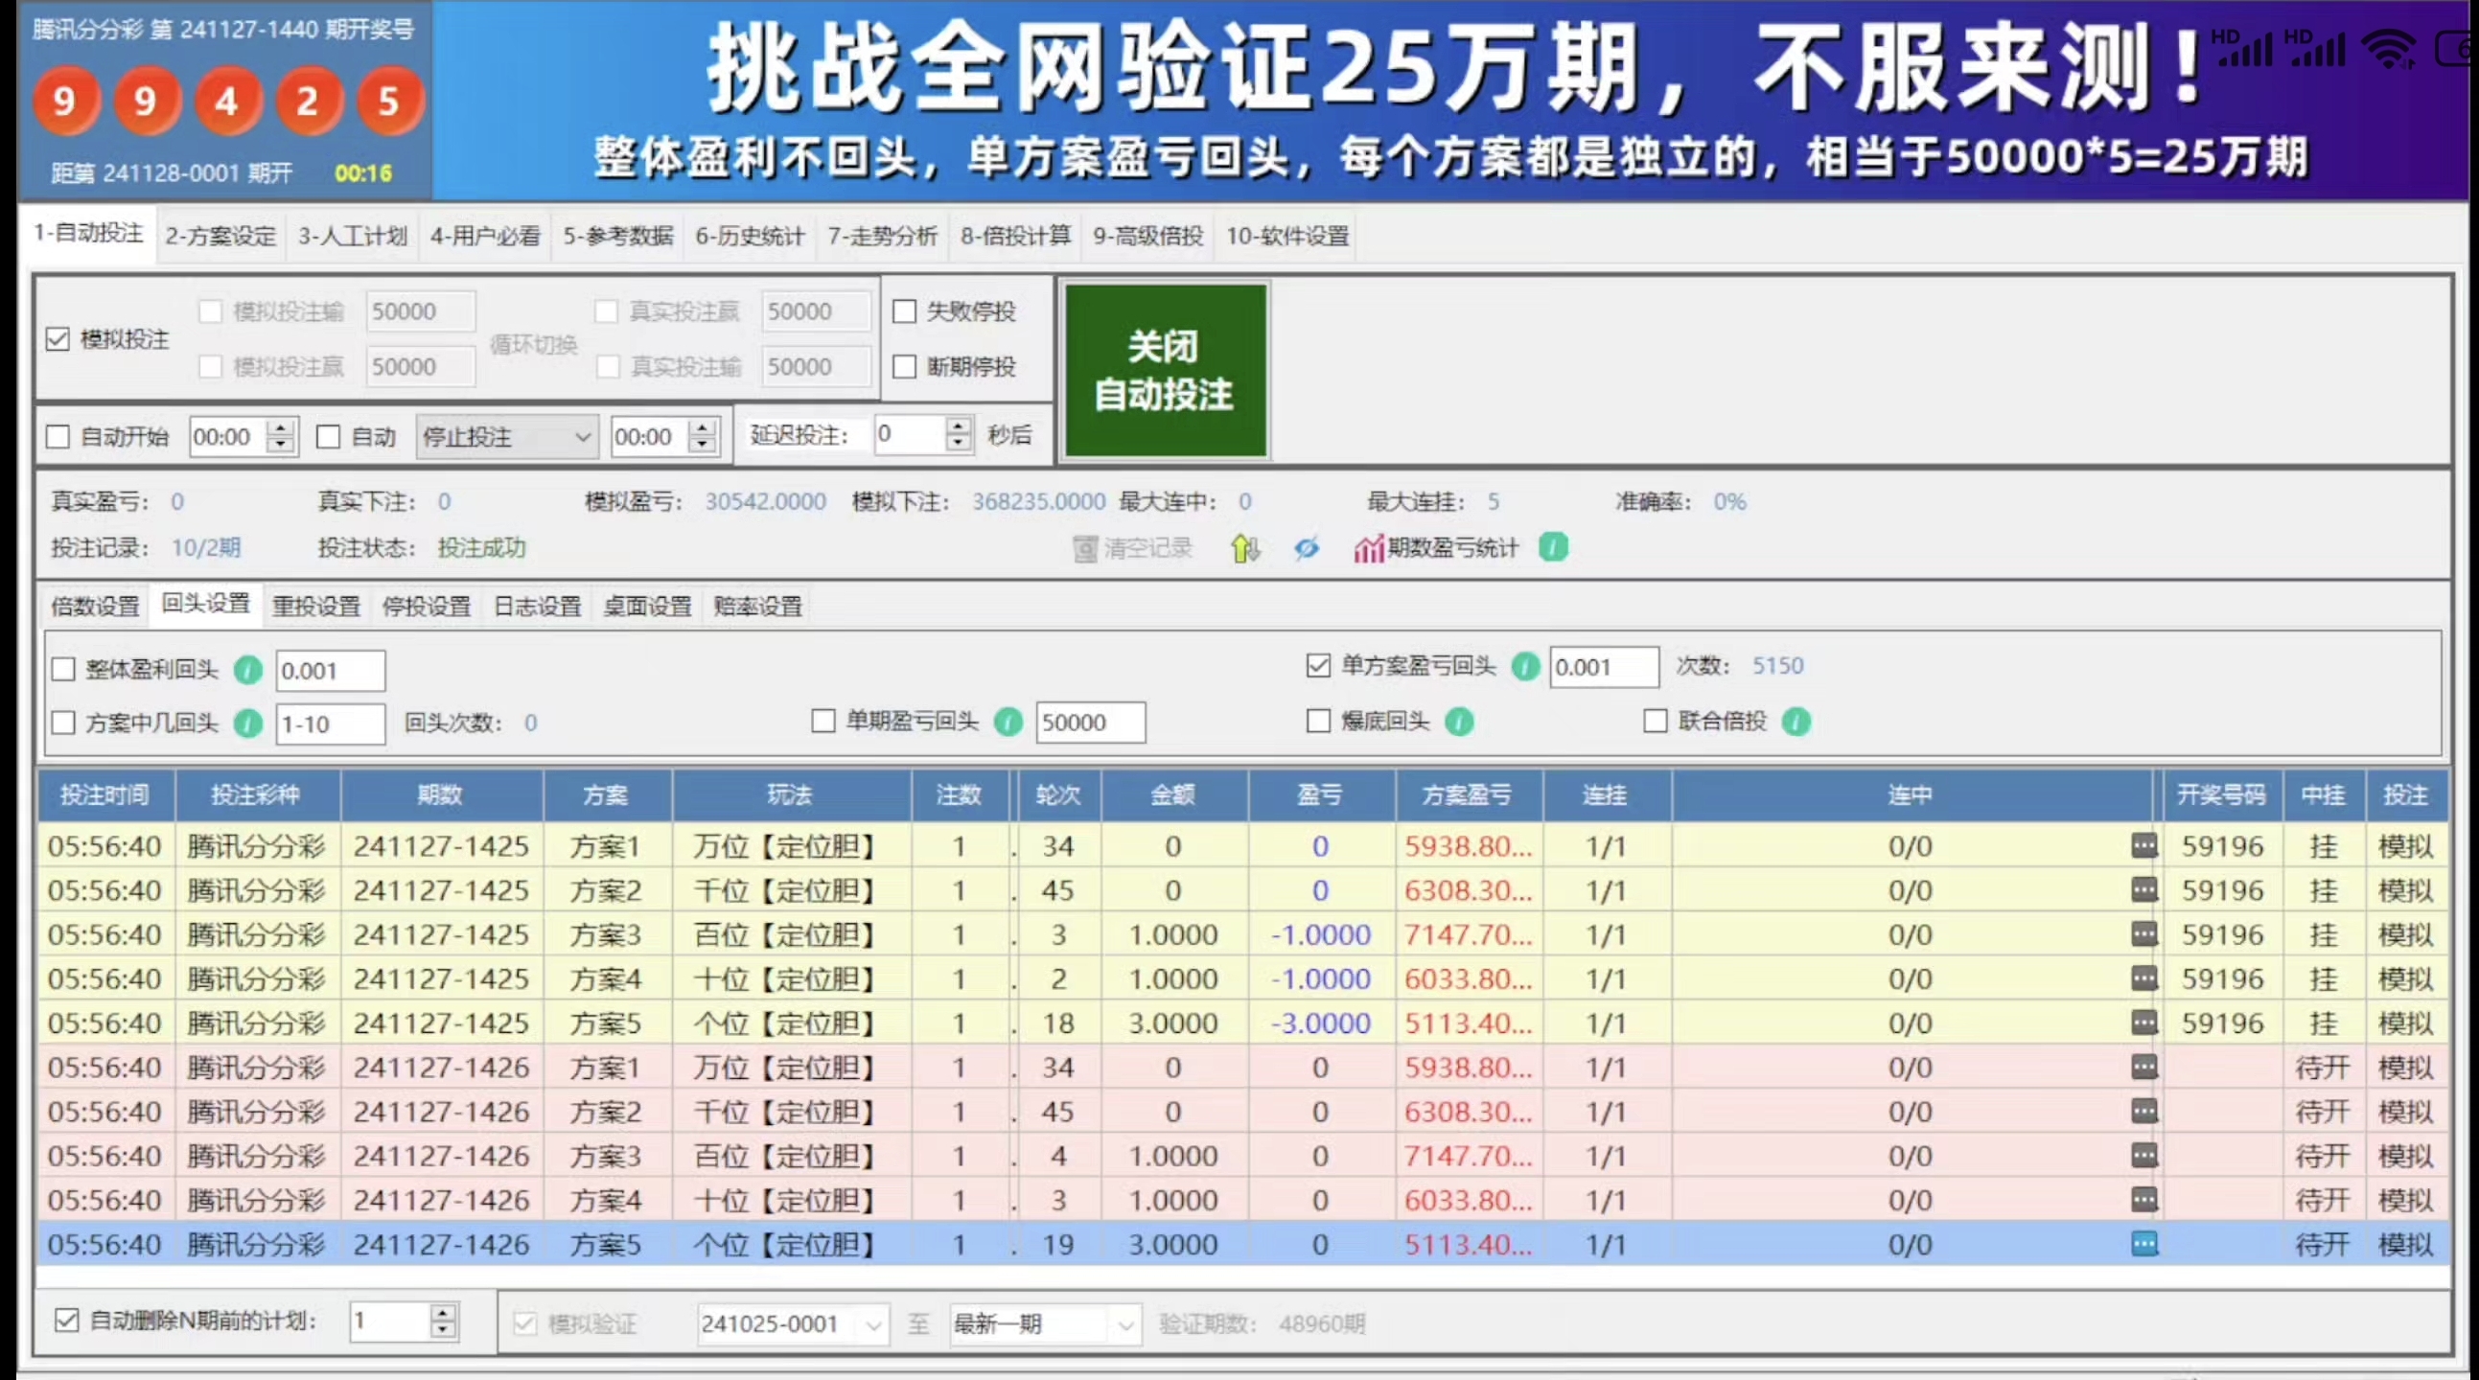Switch to 2-方案设定 tab
The image size is (2479, 1380).
pos(220,236)
